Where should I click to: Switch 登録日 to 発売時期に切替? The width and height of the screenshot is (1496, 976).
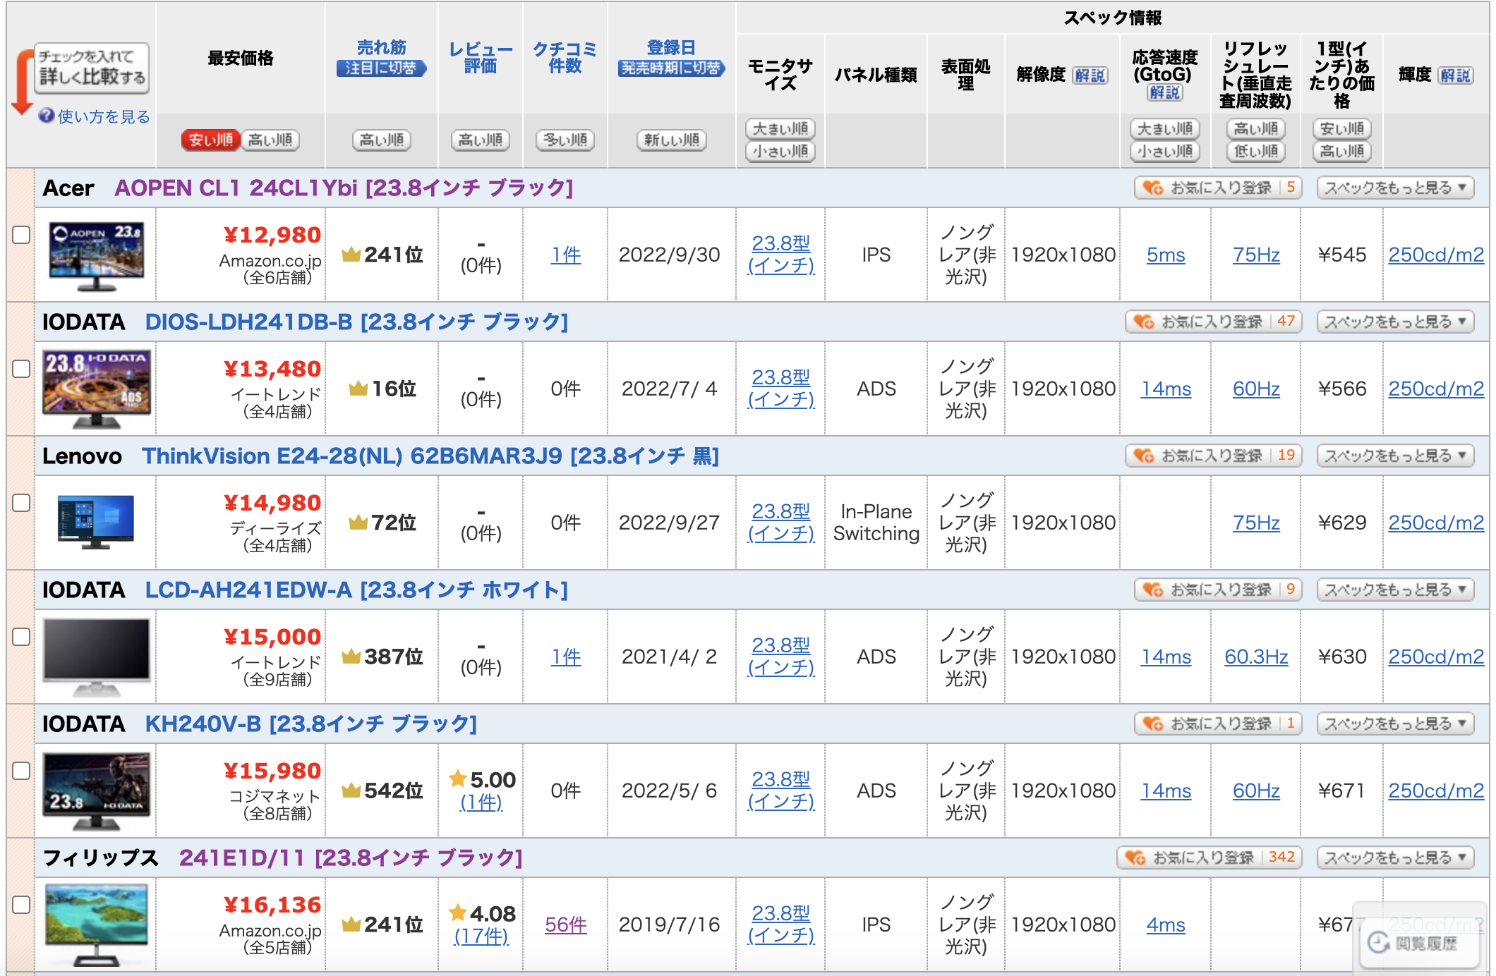(671, 68)
